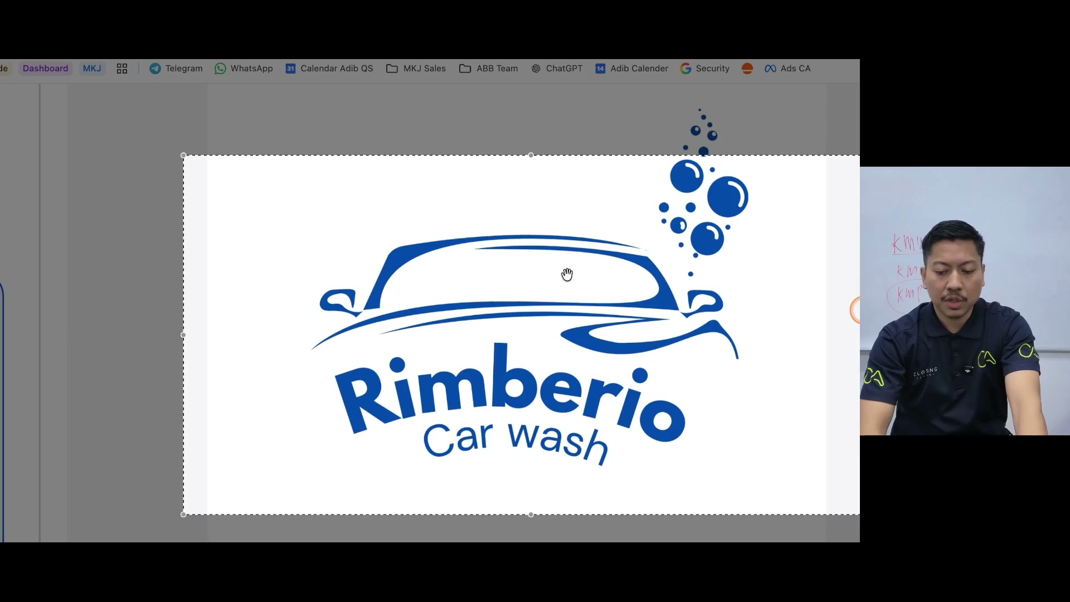Open the WhatsApp bookmark
Viewport: 1070px width, 602px height.
(x=244, y=69)
